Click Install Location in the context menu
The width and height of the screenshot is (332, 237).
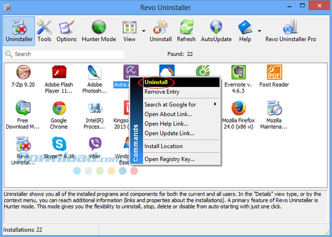click(x=163, y=146)
